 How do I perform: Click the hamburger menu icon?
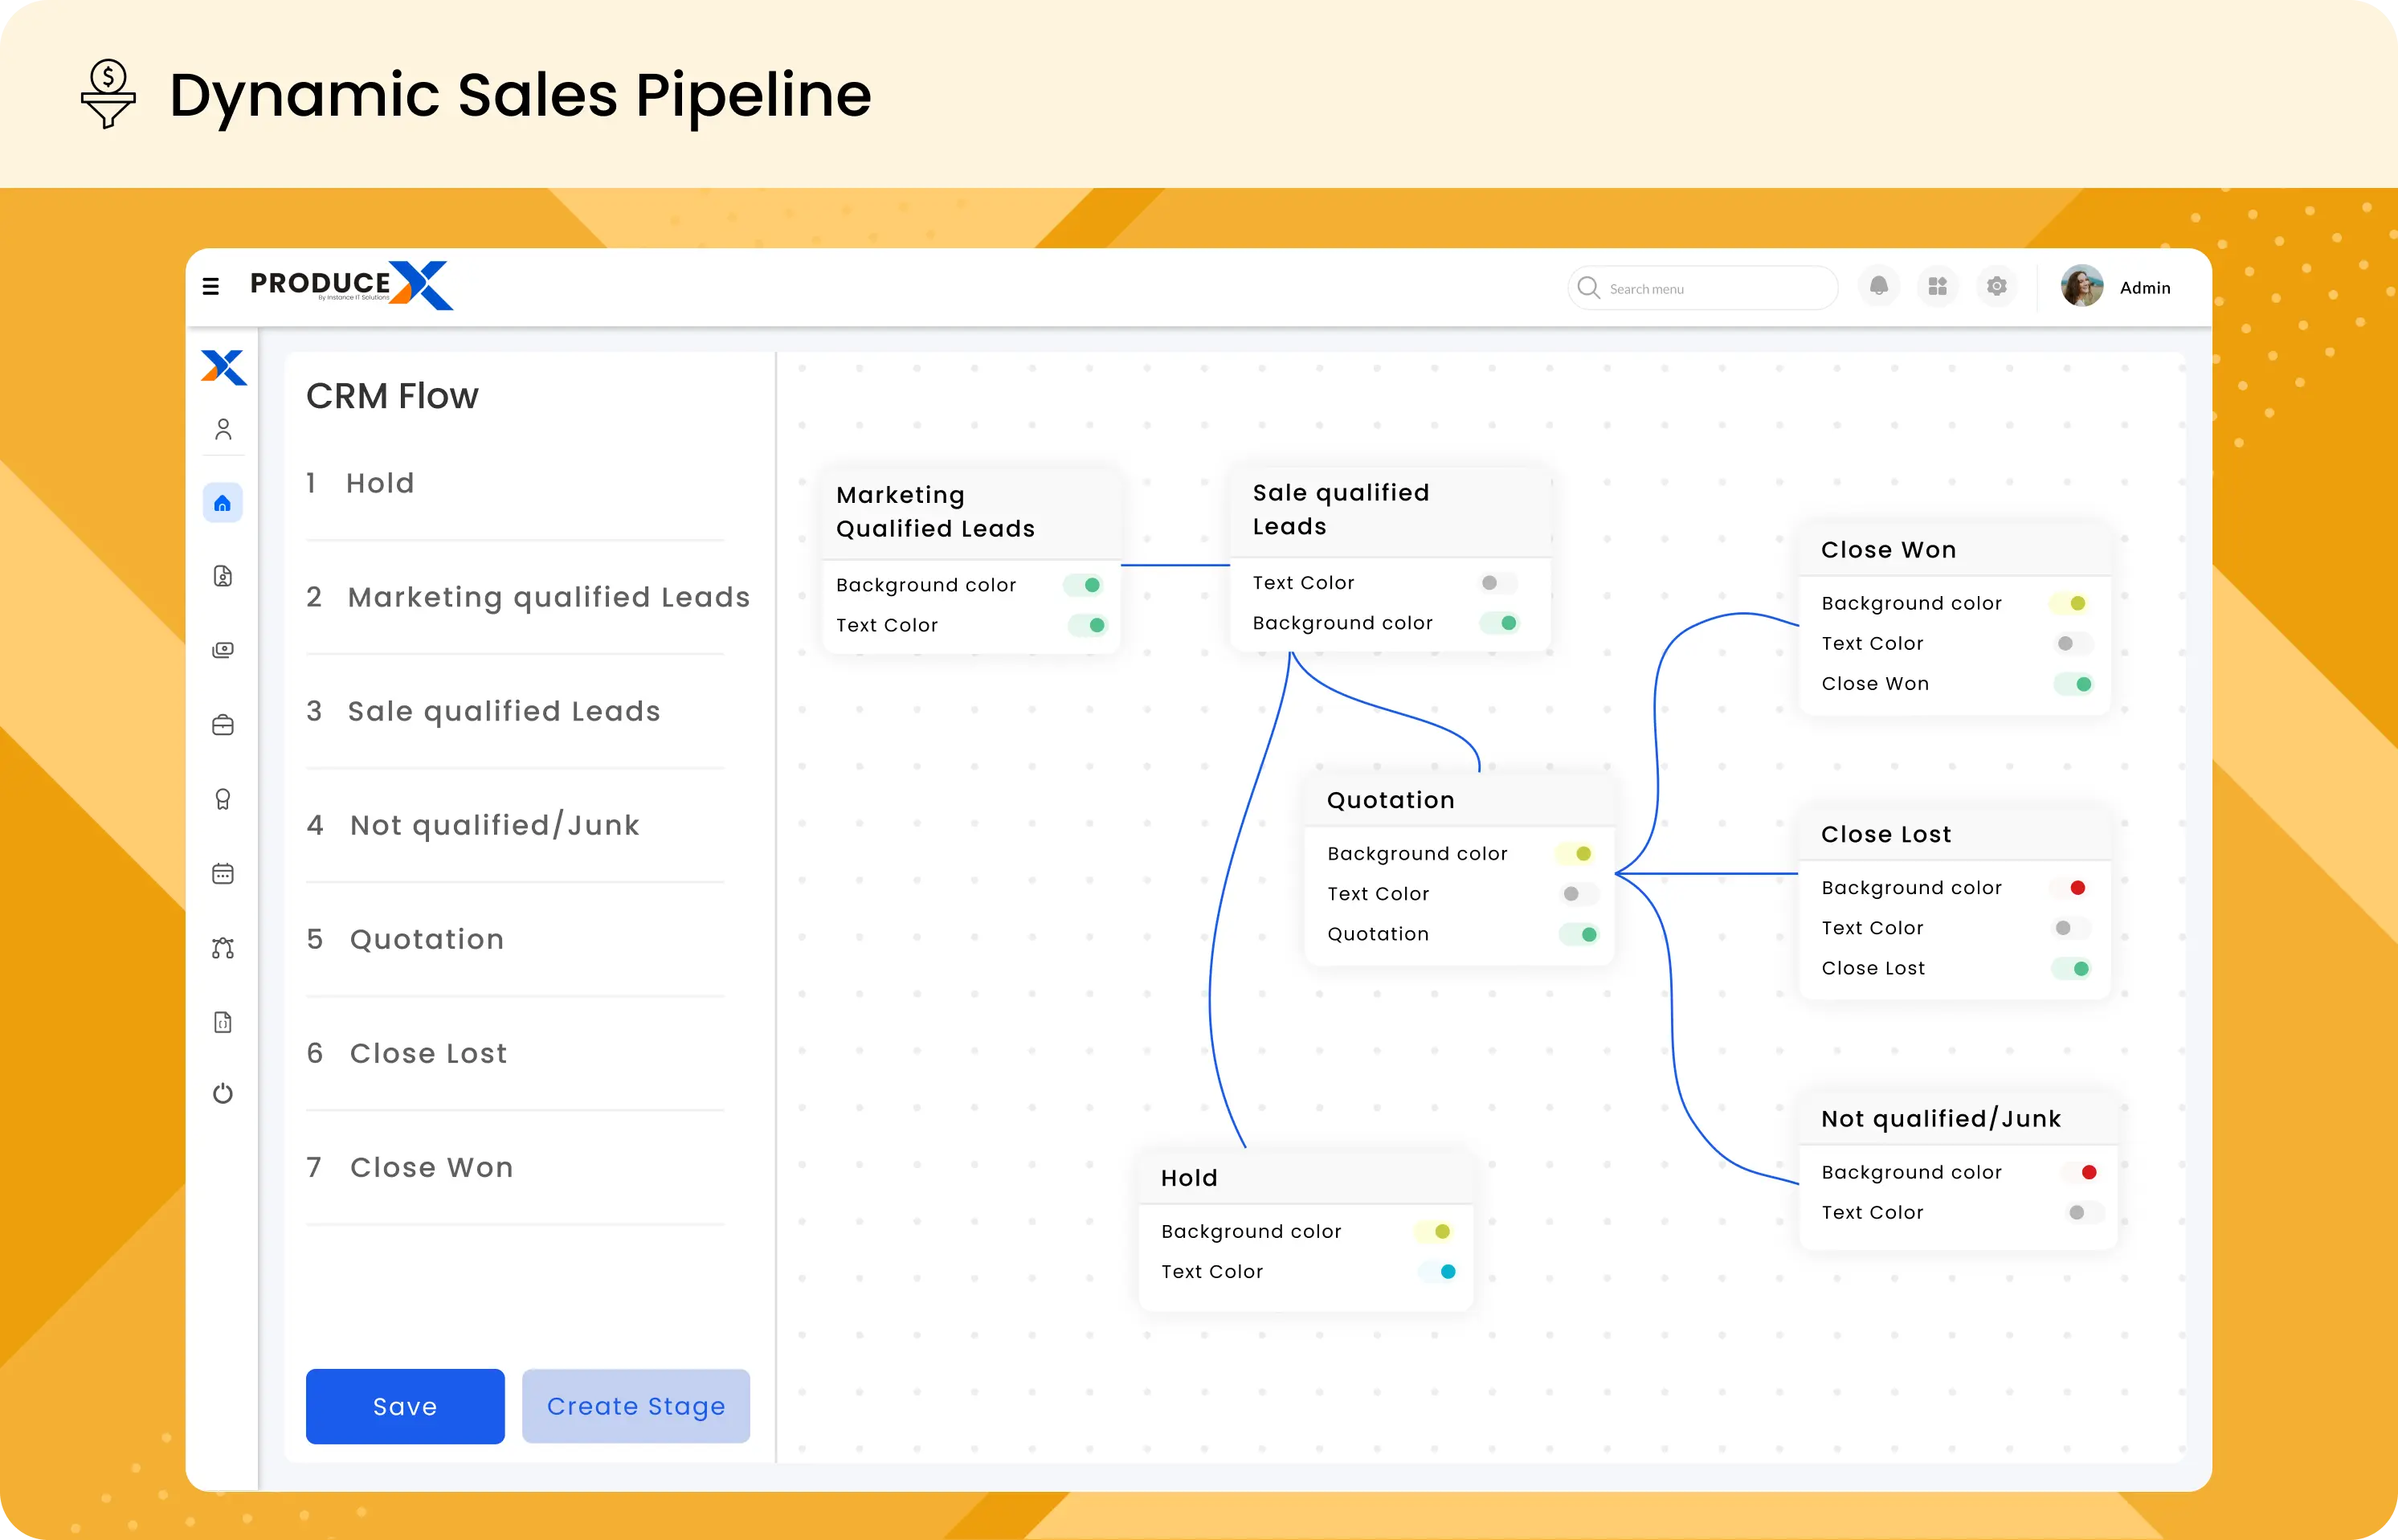[x=211, y=285]
